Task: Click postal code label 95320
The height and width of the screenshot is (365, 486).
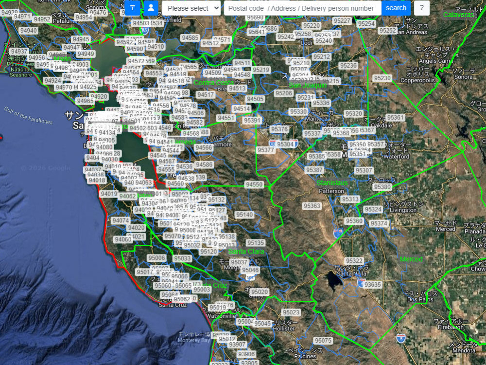Action: 354,113
